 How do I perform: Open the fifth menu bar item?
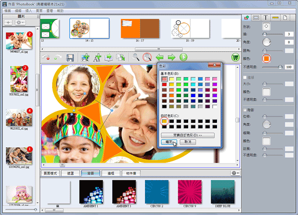(x=50, y=11)
